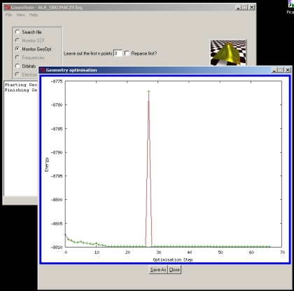Viewport: 294px width, 291px height.
Task: Choose the Monitor GeoOpt radio option
Action: tap(17, 49)
